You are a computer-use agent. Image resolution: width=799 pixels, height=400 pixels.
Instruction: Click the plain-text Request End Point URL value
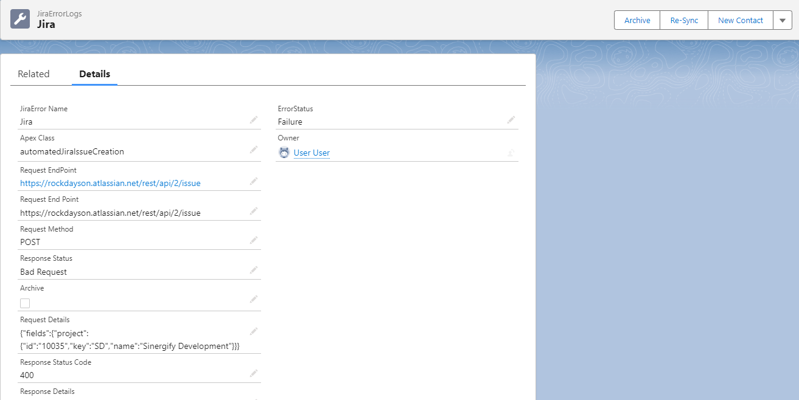click(110, 213)
